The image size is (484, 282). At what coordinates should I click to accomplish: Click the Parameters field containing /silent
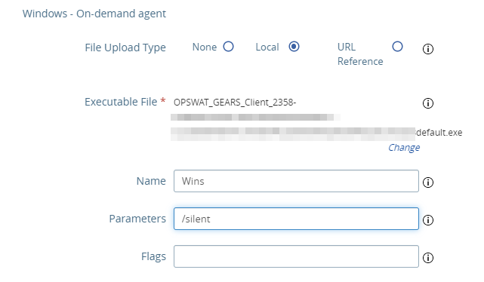pos(296,219)
